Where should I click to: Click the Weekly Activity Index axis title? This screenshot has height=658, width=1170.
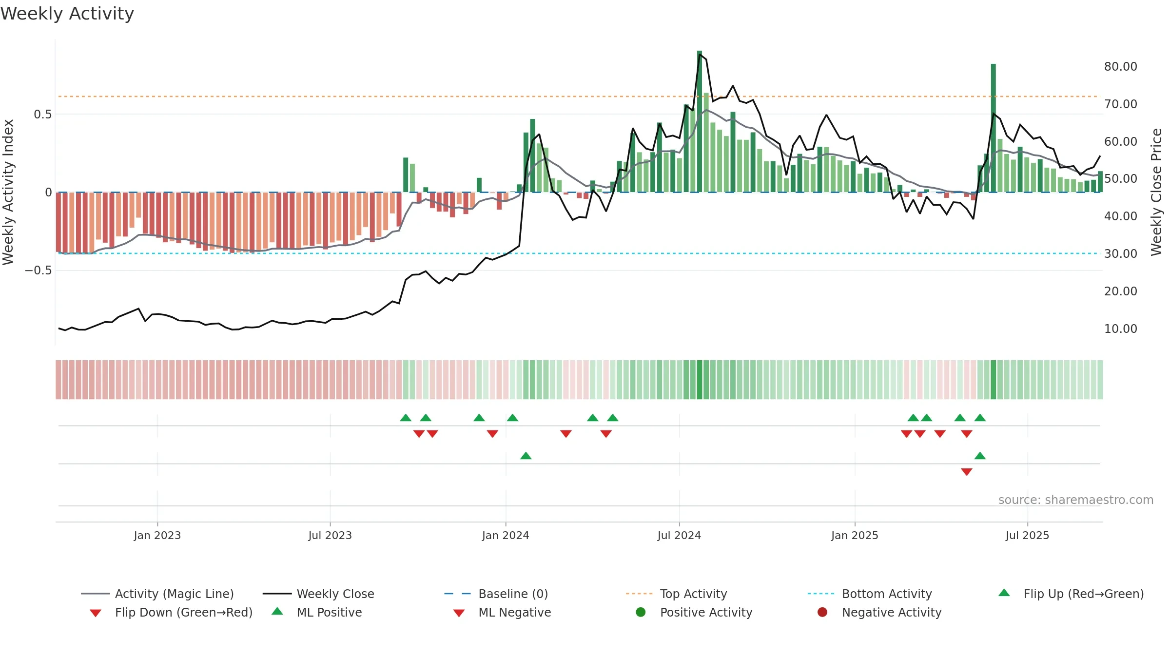(x=8, y=192)
